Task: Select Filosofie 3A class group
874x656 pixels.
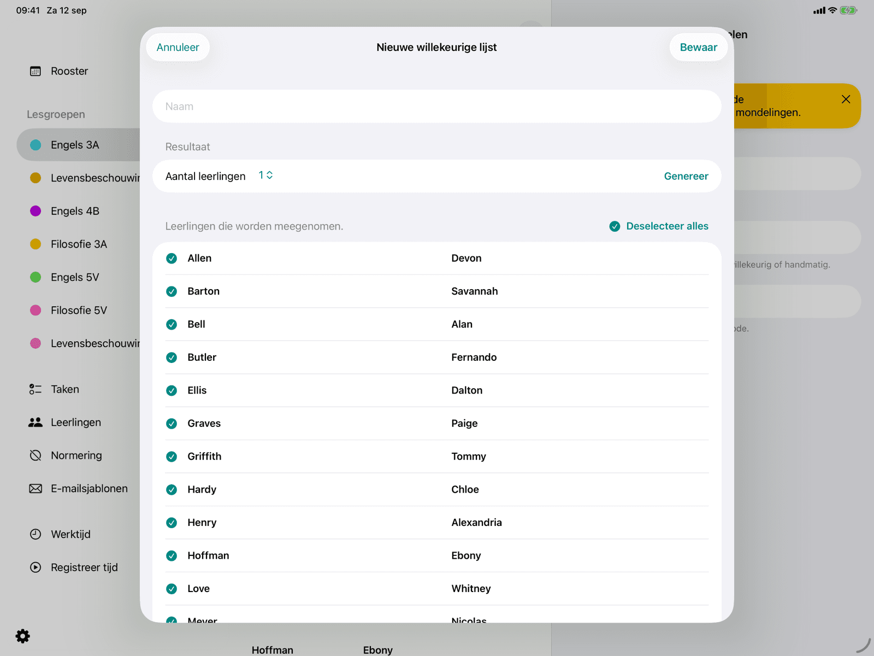Action: pos(78,244)
